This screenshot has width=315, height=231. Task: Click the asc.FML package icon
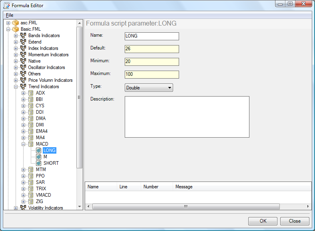pos(16,23)
